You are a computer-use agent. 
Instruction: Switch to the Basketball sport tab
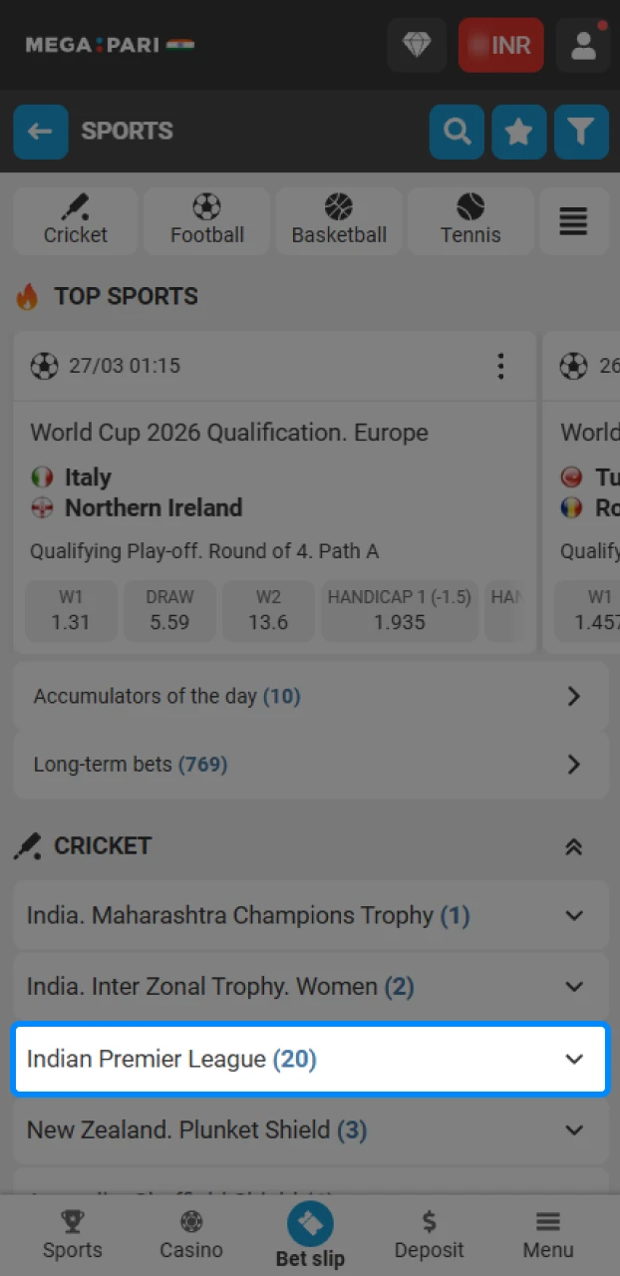point(339,221)
